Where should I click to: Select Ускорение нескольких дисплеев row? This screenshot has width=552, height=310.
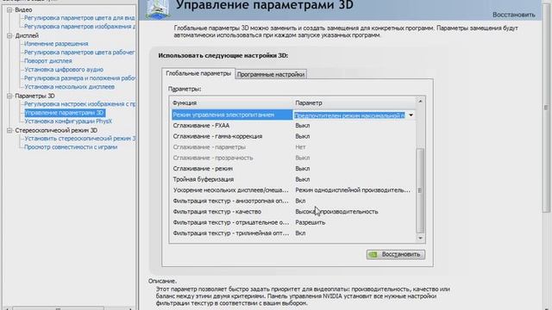(x=293, y=190)
